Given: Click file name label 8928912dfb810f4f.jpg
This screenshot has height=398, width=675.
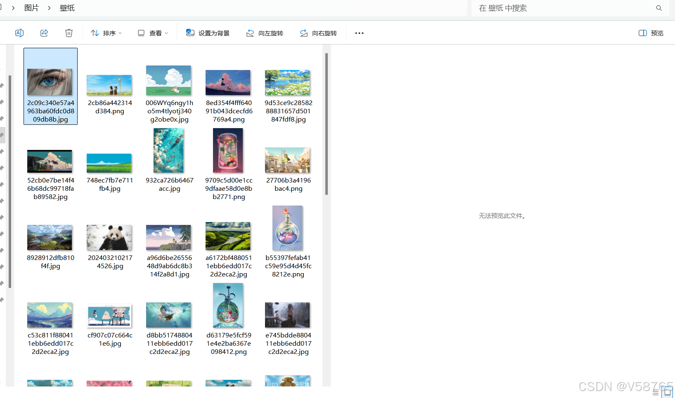Looking at the screenshot, I should (x=51, y=262).
